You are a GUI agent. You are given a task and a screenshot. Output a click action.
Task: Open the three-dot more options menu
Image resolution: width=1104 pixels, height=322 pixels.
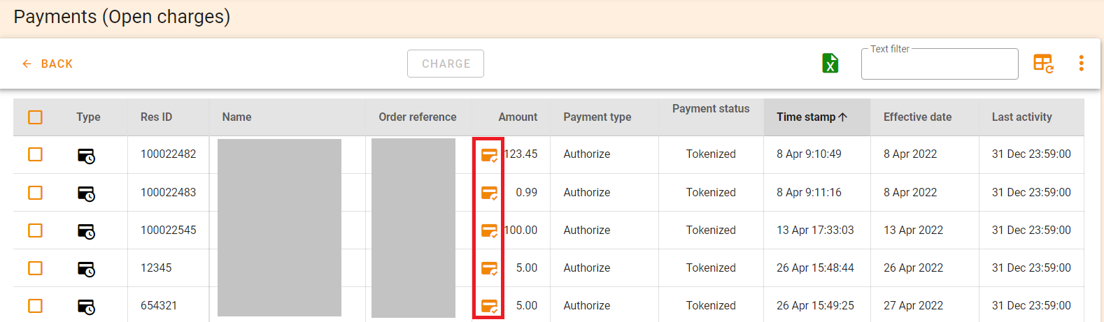coord(1081,64)
